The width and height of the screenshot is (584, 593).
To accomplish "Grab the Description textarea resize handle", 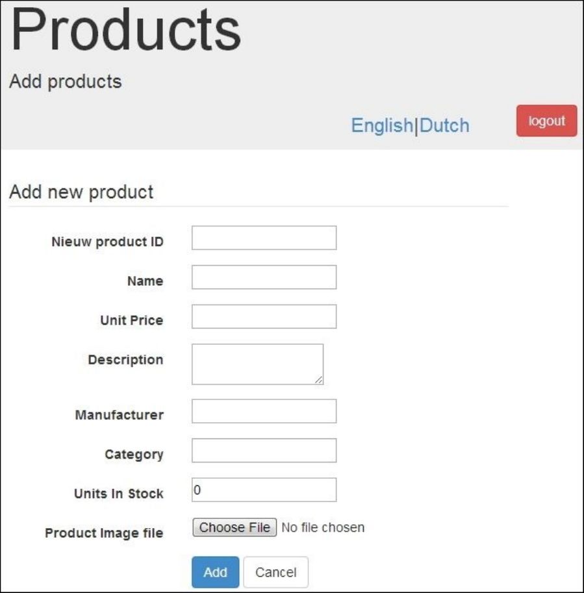I will 319,380.
